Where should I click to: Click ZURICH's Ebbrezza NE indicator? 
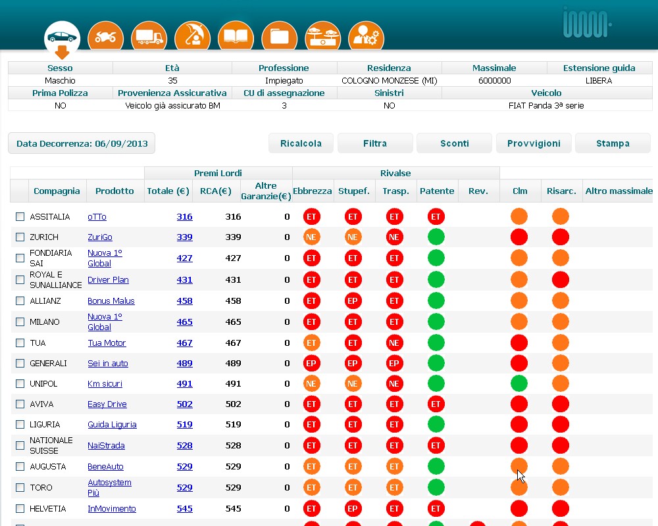[311, 237]
